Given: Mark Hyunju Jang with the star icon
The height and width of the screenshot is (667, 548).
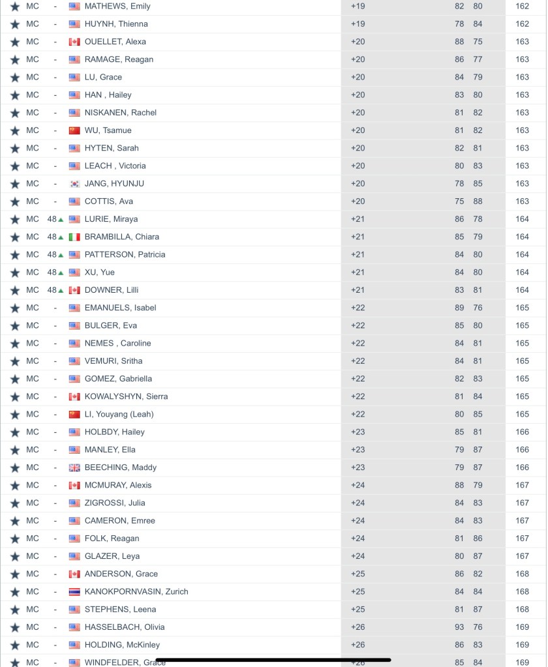Looking at the screenshot, I should (x=15, y=184).
